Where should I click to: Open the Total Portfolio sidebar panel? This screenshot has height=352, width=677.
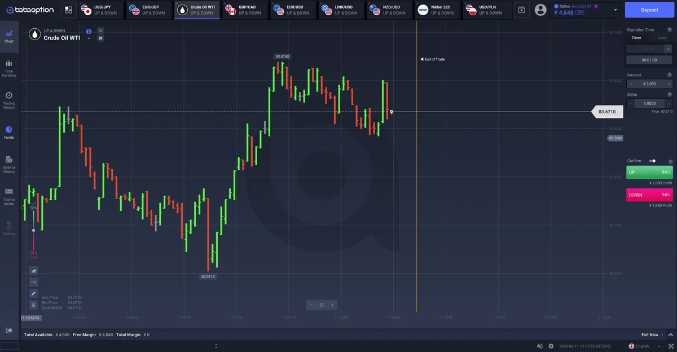click(x=9, y=68)
